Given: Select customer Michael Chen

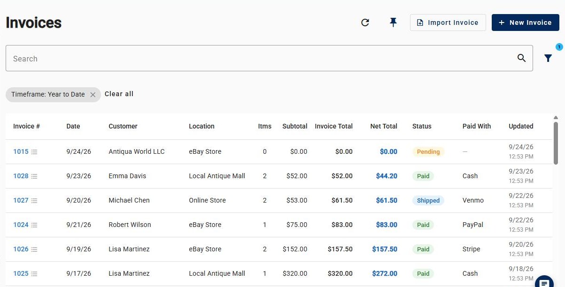Looking at the screenshot, I should pos(129,200).
